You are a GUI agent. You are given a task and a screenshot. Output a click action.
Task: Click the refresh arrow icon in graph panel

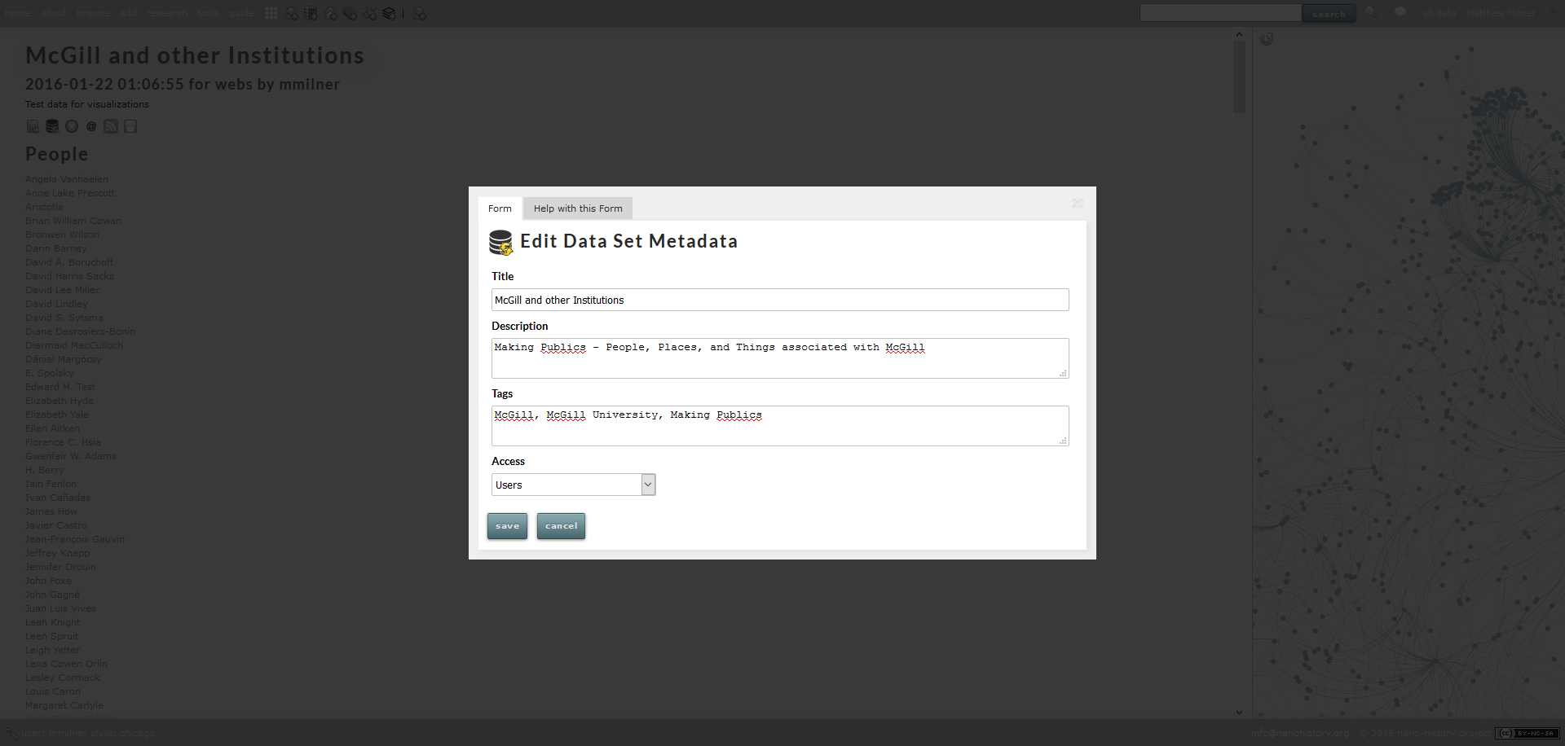(x=1266, y=39)
